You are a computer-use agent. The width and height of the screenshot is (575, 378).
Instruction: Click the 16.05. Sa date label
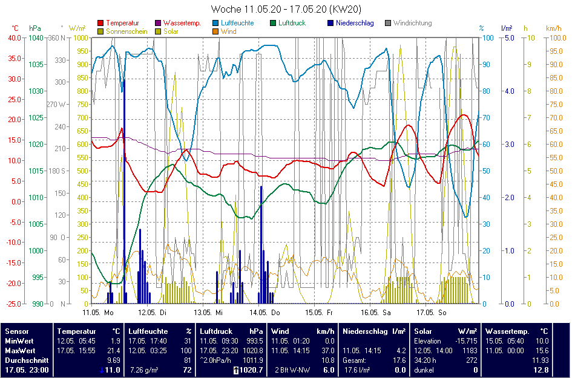pos(376,313)
